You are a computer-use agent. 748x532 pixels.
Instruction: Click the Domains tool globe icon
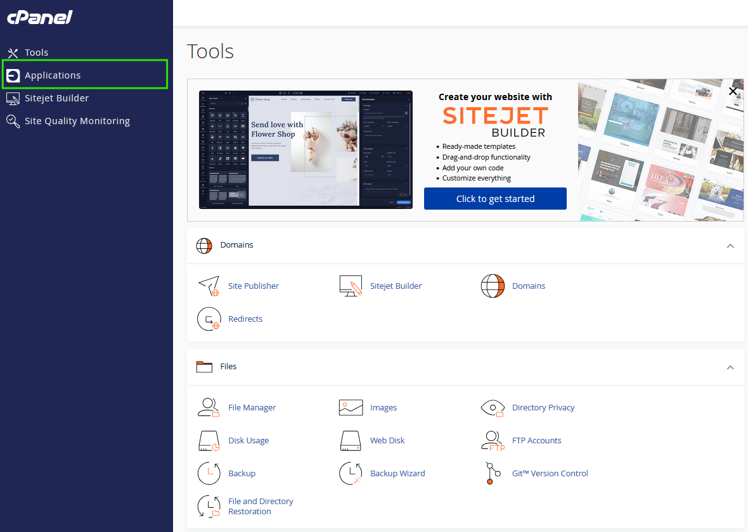493,286
